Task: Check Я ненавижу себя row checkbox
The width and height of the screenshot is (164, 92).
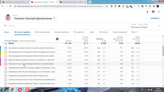Action: (x=6, y=72)
